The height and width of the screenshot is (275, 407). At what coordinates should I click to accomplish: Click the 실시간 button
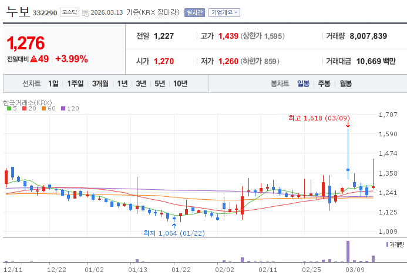[x=194, y=12]
